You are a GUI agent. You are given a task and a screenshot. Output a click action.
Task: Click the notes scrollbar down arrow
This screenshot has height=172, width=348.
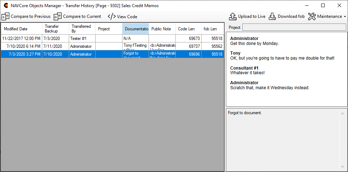[342, 166]
